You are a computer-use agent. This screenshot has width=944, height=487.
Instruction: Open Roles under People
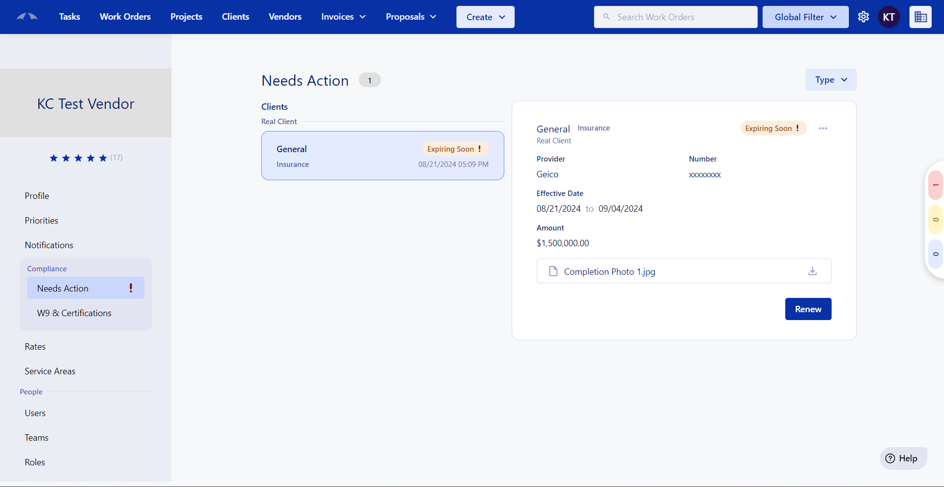(35, 462)
